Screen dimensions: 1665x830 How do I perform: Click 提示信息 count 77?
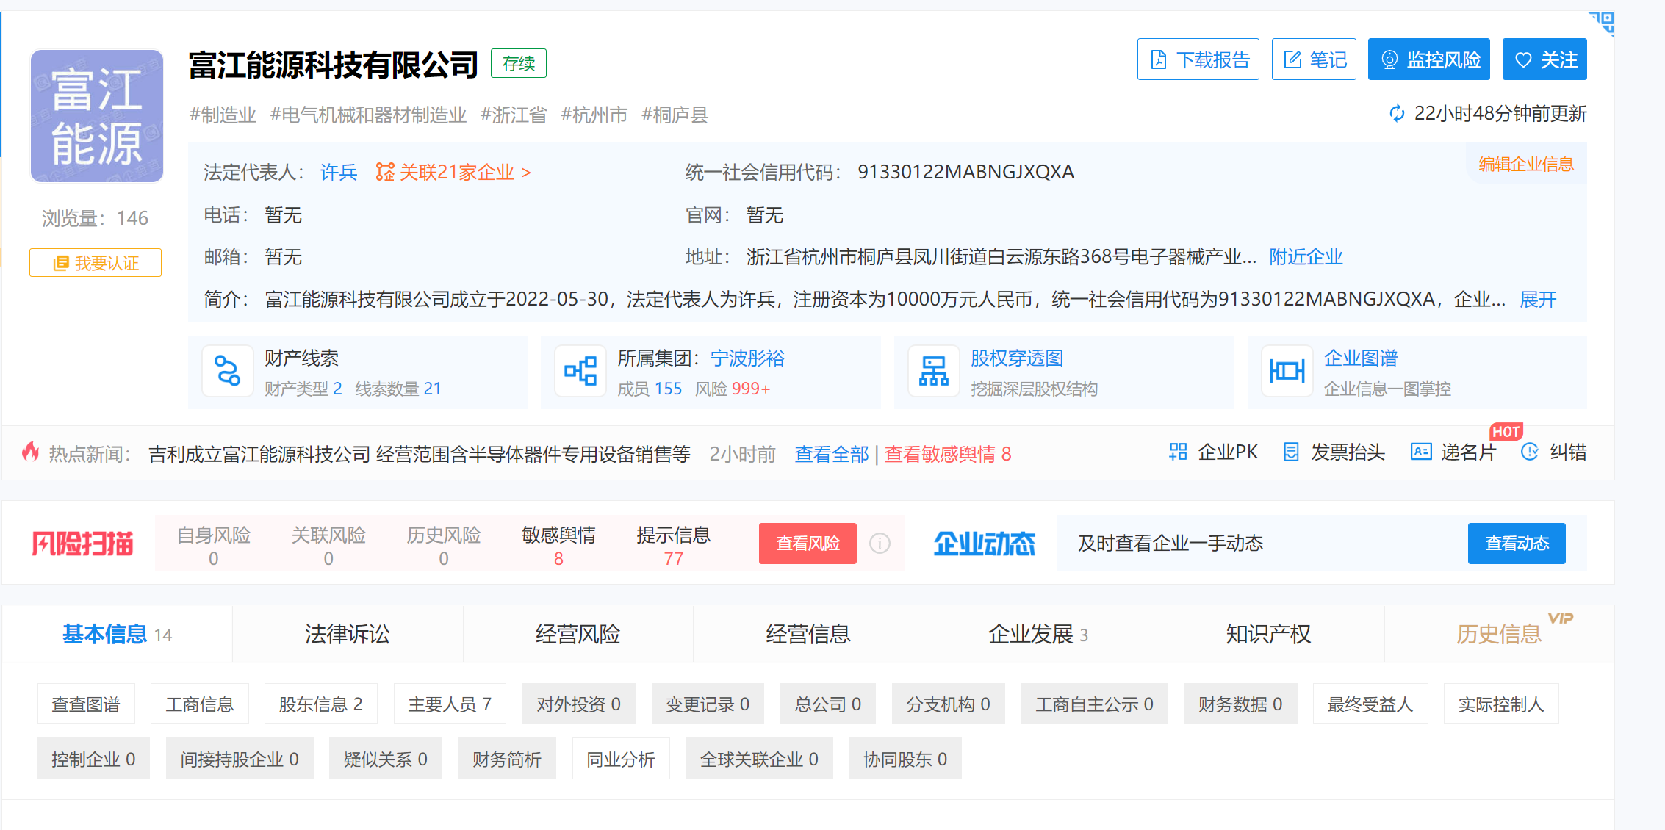click(x=674, y=559)
